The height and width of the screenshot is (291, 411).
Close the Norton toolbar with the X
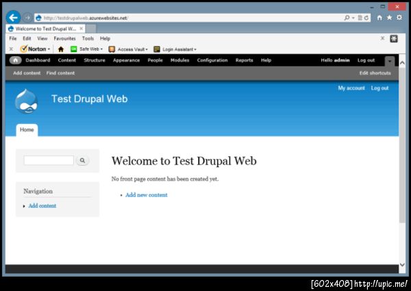(x=11, y=49)
